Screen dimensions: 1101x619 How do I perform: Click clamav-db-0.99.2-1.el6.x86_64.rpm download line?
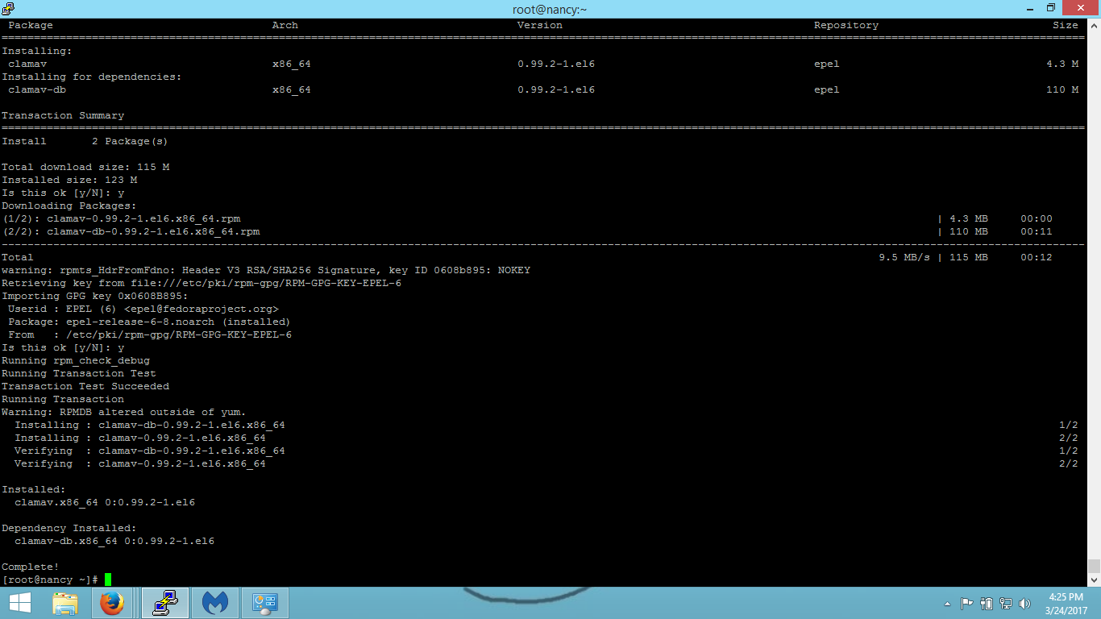coord(131,231)
